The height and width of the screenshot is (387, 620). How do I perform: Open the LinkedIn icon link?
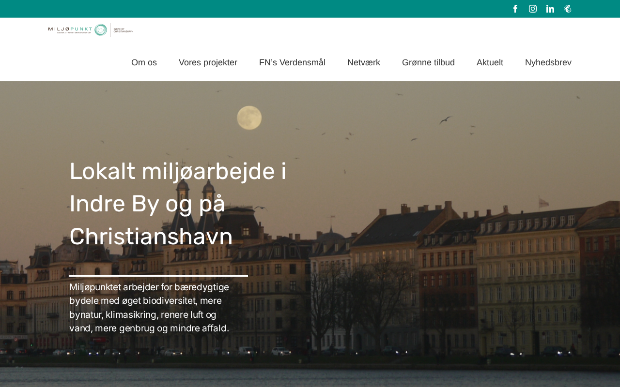pos(550,9)
